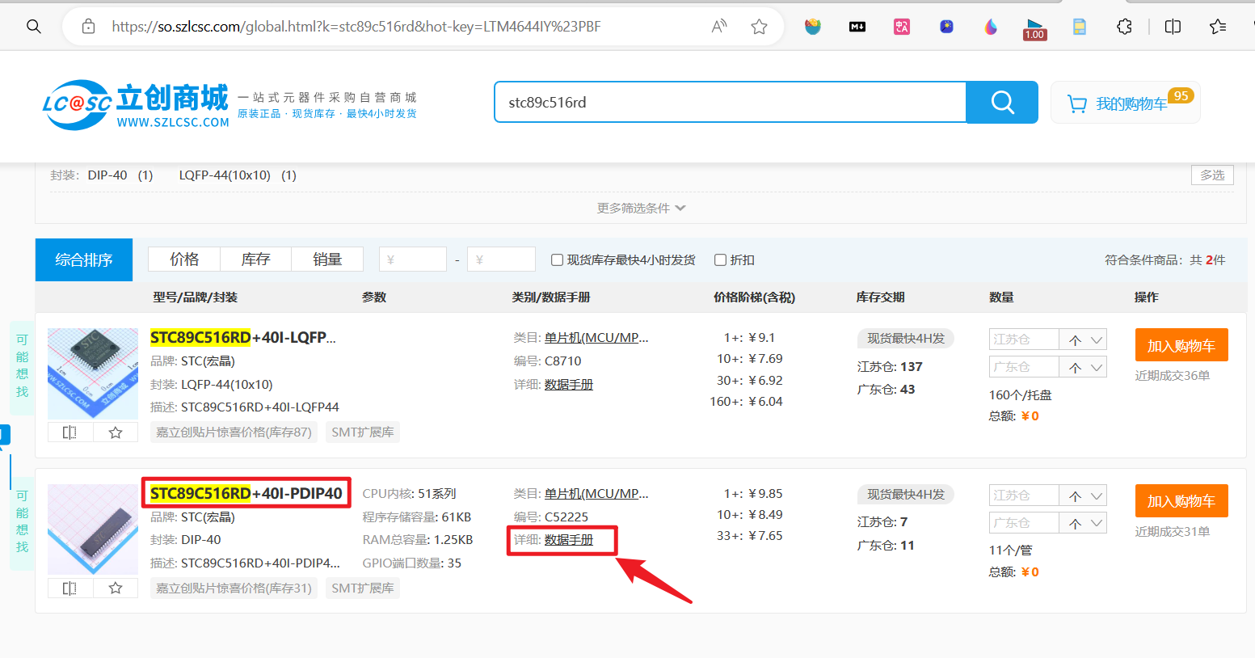View site information lock icon
This screenshot has width=1255, height=658.
pyautogui.click(x=89, y=27)
